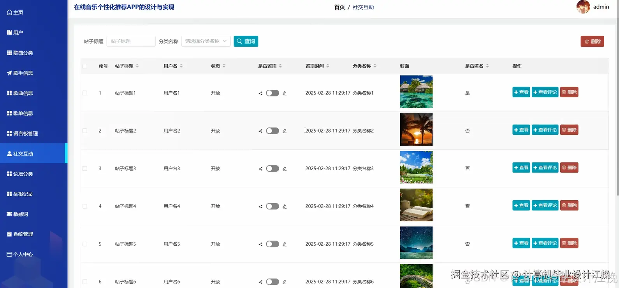Screen dimensions: 619x288
Task: Select 社交互动 in the sidebar
Action: point(33,154)
